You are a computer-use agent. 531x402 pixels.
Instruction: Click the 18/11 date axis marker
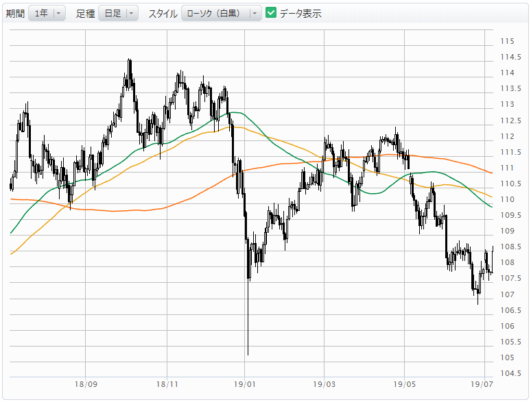tap(167, 384)
